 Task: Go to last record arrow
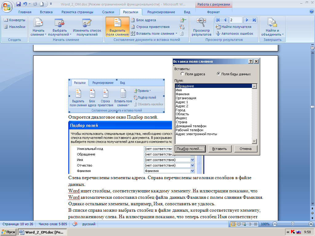click(254, 20)
